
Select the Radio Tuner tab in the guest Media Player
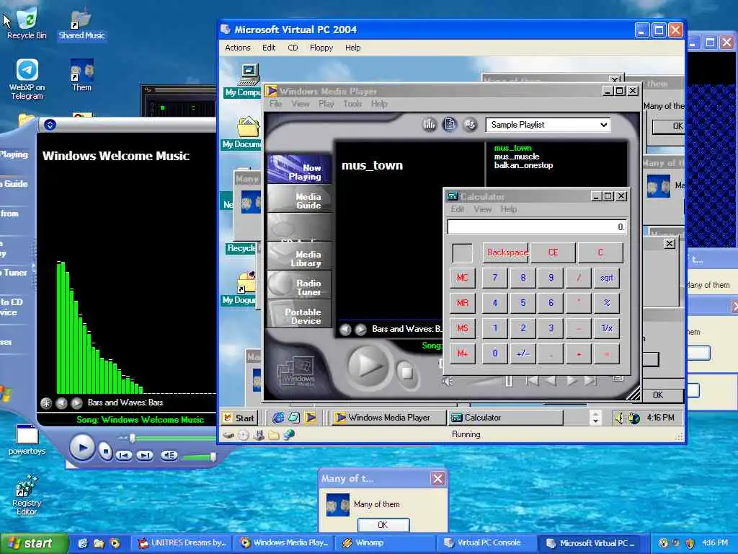tap(299, 284)
